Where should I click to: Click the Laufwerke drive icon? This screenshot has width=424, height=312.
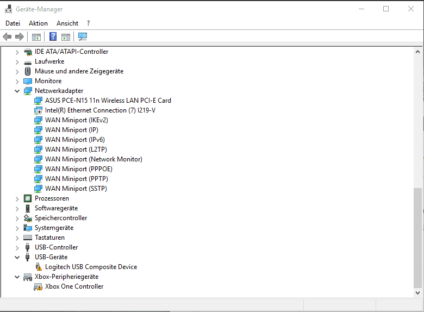coord(28,62)
